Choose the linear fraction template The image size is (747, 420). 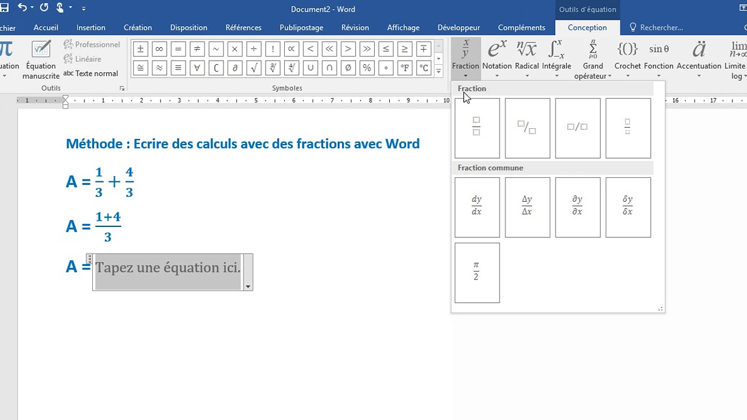[x=578, y=128]
